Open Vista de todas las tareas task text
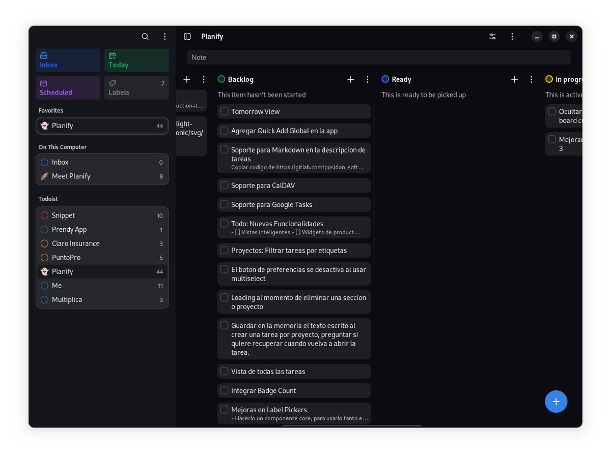 pyautogui.click(x=268, y=372)
